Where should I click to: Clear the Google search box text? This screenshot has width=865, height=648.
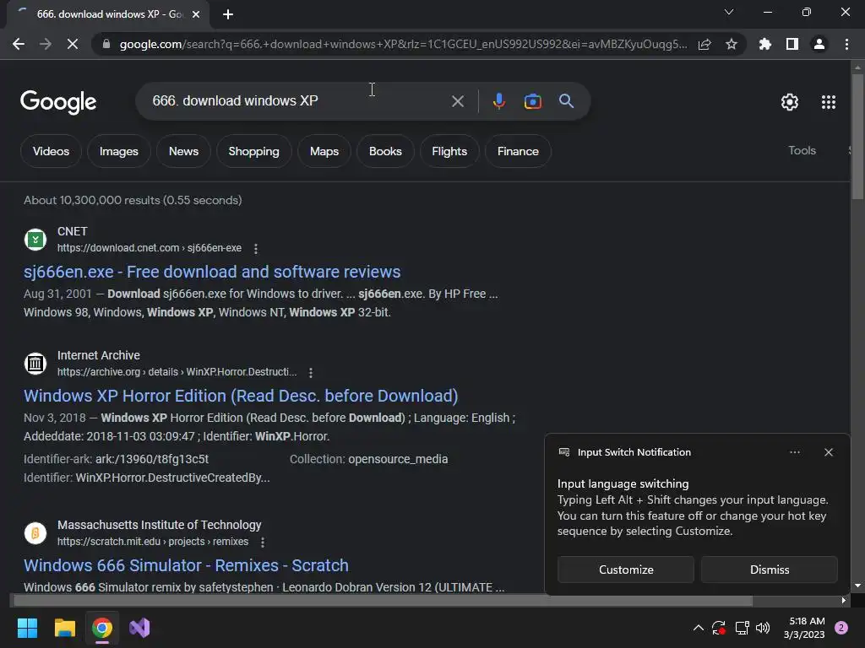click(x=457, y=101)
